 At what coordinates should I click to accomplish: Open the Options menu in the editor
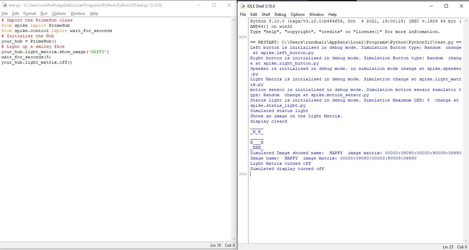click(59, 14)
